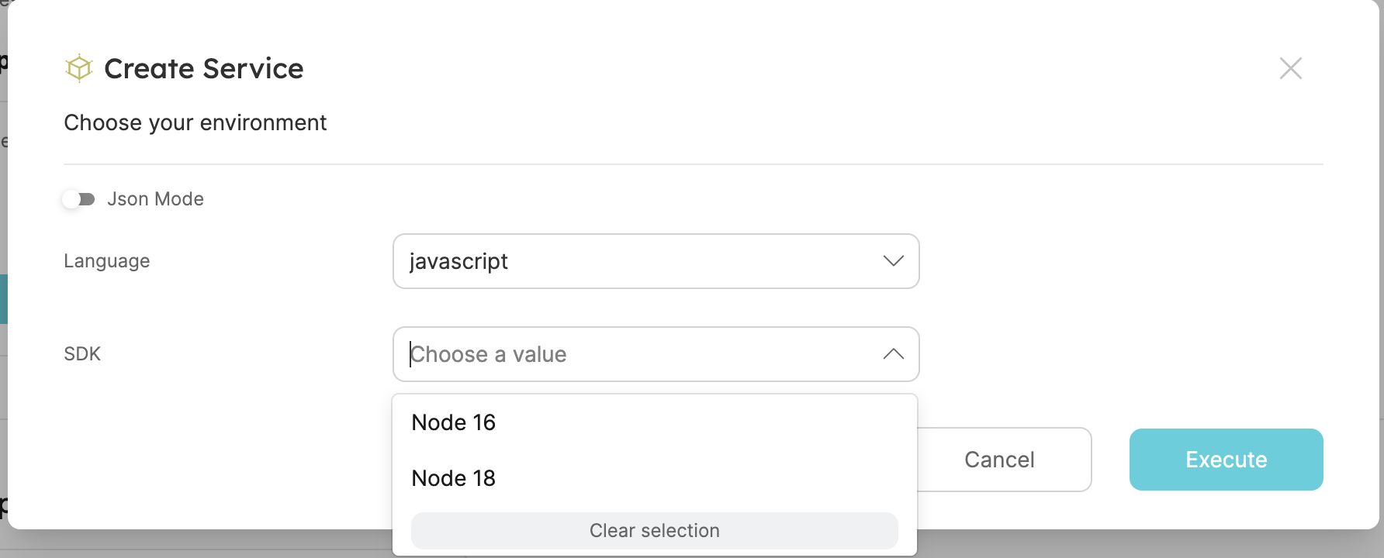Click the cube icon beside Create Service
This screenshot has height=558, width=1384.
[x=78, y=68]
